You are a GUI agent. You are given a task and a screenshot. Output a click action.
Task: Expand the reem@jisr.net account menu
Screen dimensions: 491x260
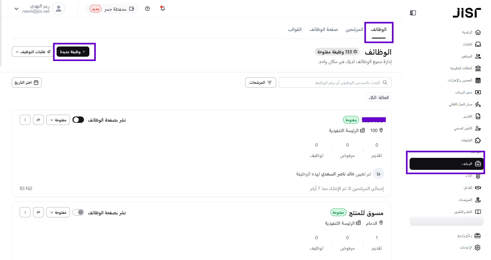point(16,9)
